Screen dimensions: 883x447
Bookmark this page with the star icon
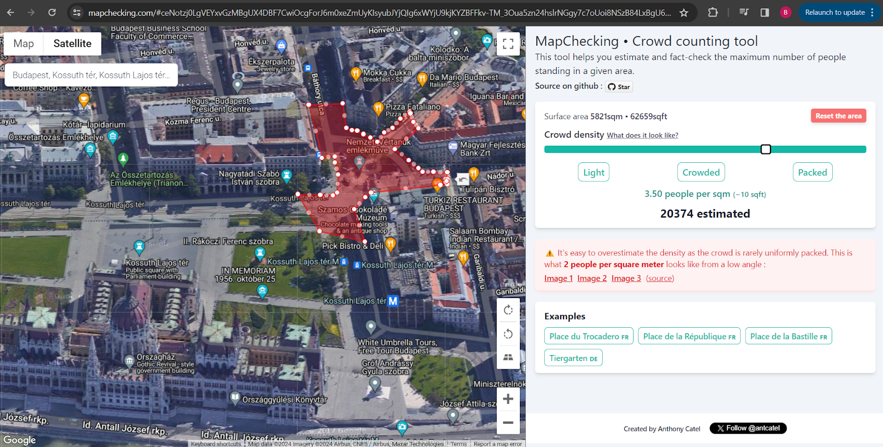tap(684, 12)
